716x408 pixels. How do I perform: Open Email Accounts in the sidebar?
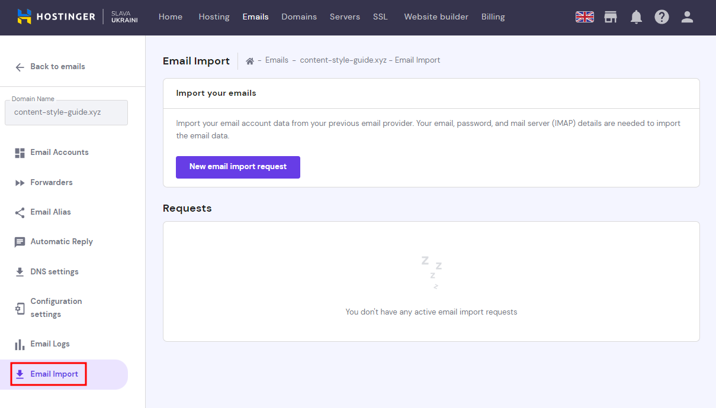(59, 153)
